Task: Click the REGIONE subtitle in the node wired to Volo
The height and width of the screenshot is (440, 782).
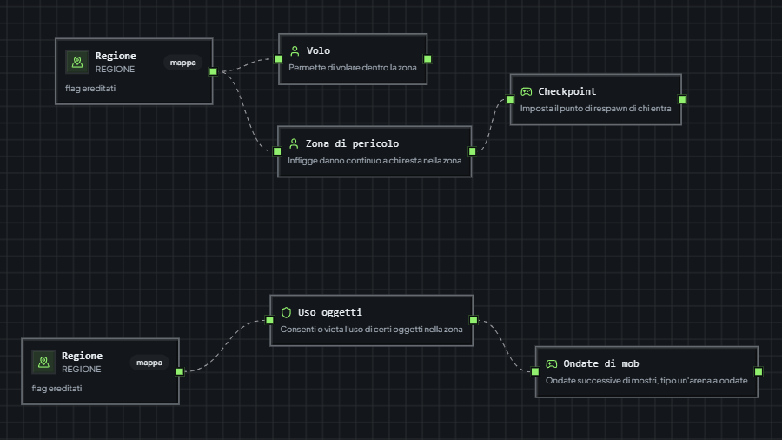Action: [116, 70]
